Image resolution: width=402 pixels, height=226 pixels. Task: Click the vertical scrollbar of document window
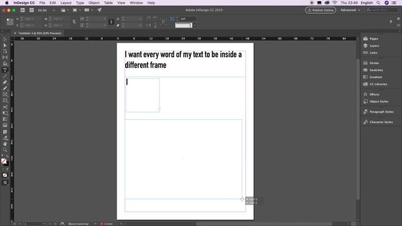point(358,129)
